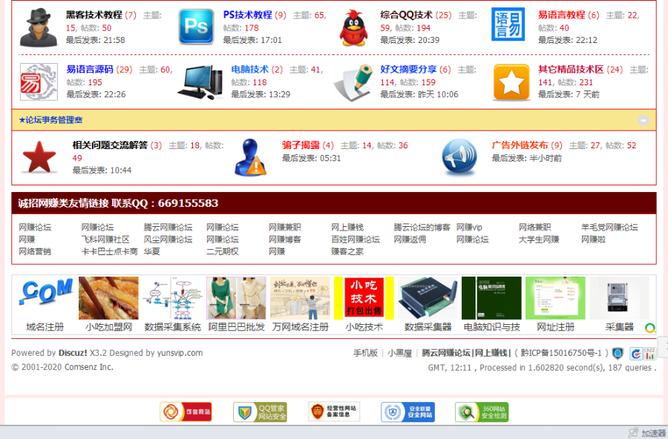Open the 二元期权 friend link
Viewport: 668px width, 439px height.
click(x=223, y=251)
